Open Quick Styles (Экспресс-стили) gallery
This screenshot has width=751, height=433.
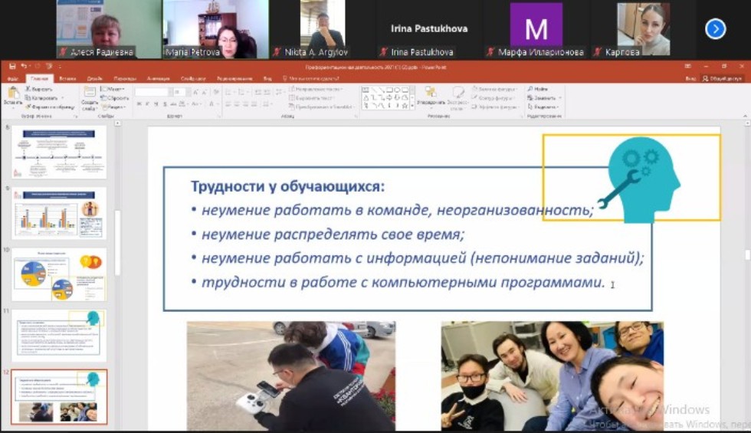point(458,98)
